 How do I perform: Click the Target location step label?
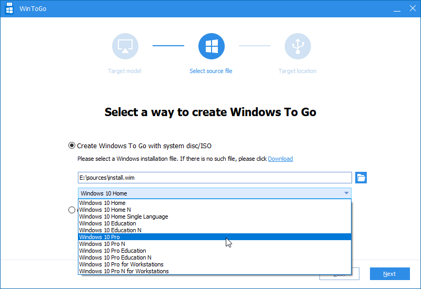click(x=297, y=71)
